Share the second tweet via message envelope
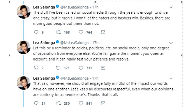192x107 pixels. (x=103, y=68)
